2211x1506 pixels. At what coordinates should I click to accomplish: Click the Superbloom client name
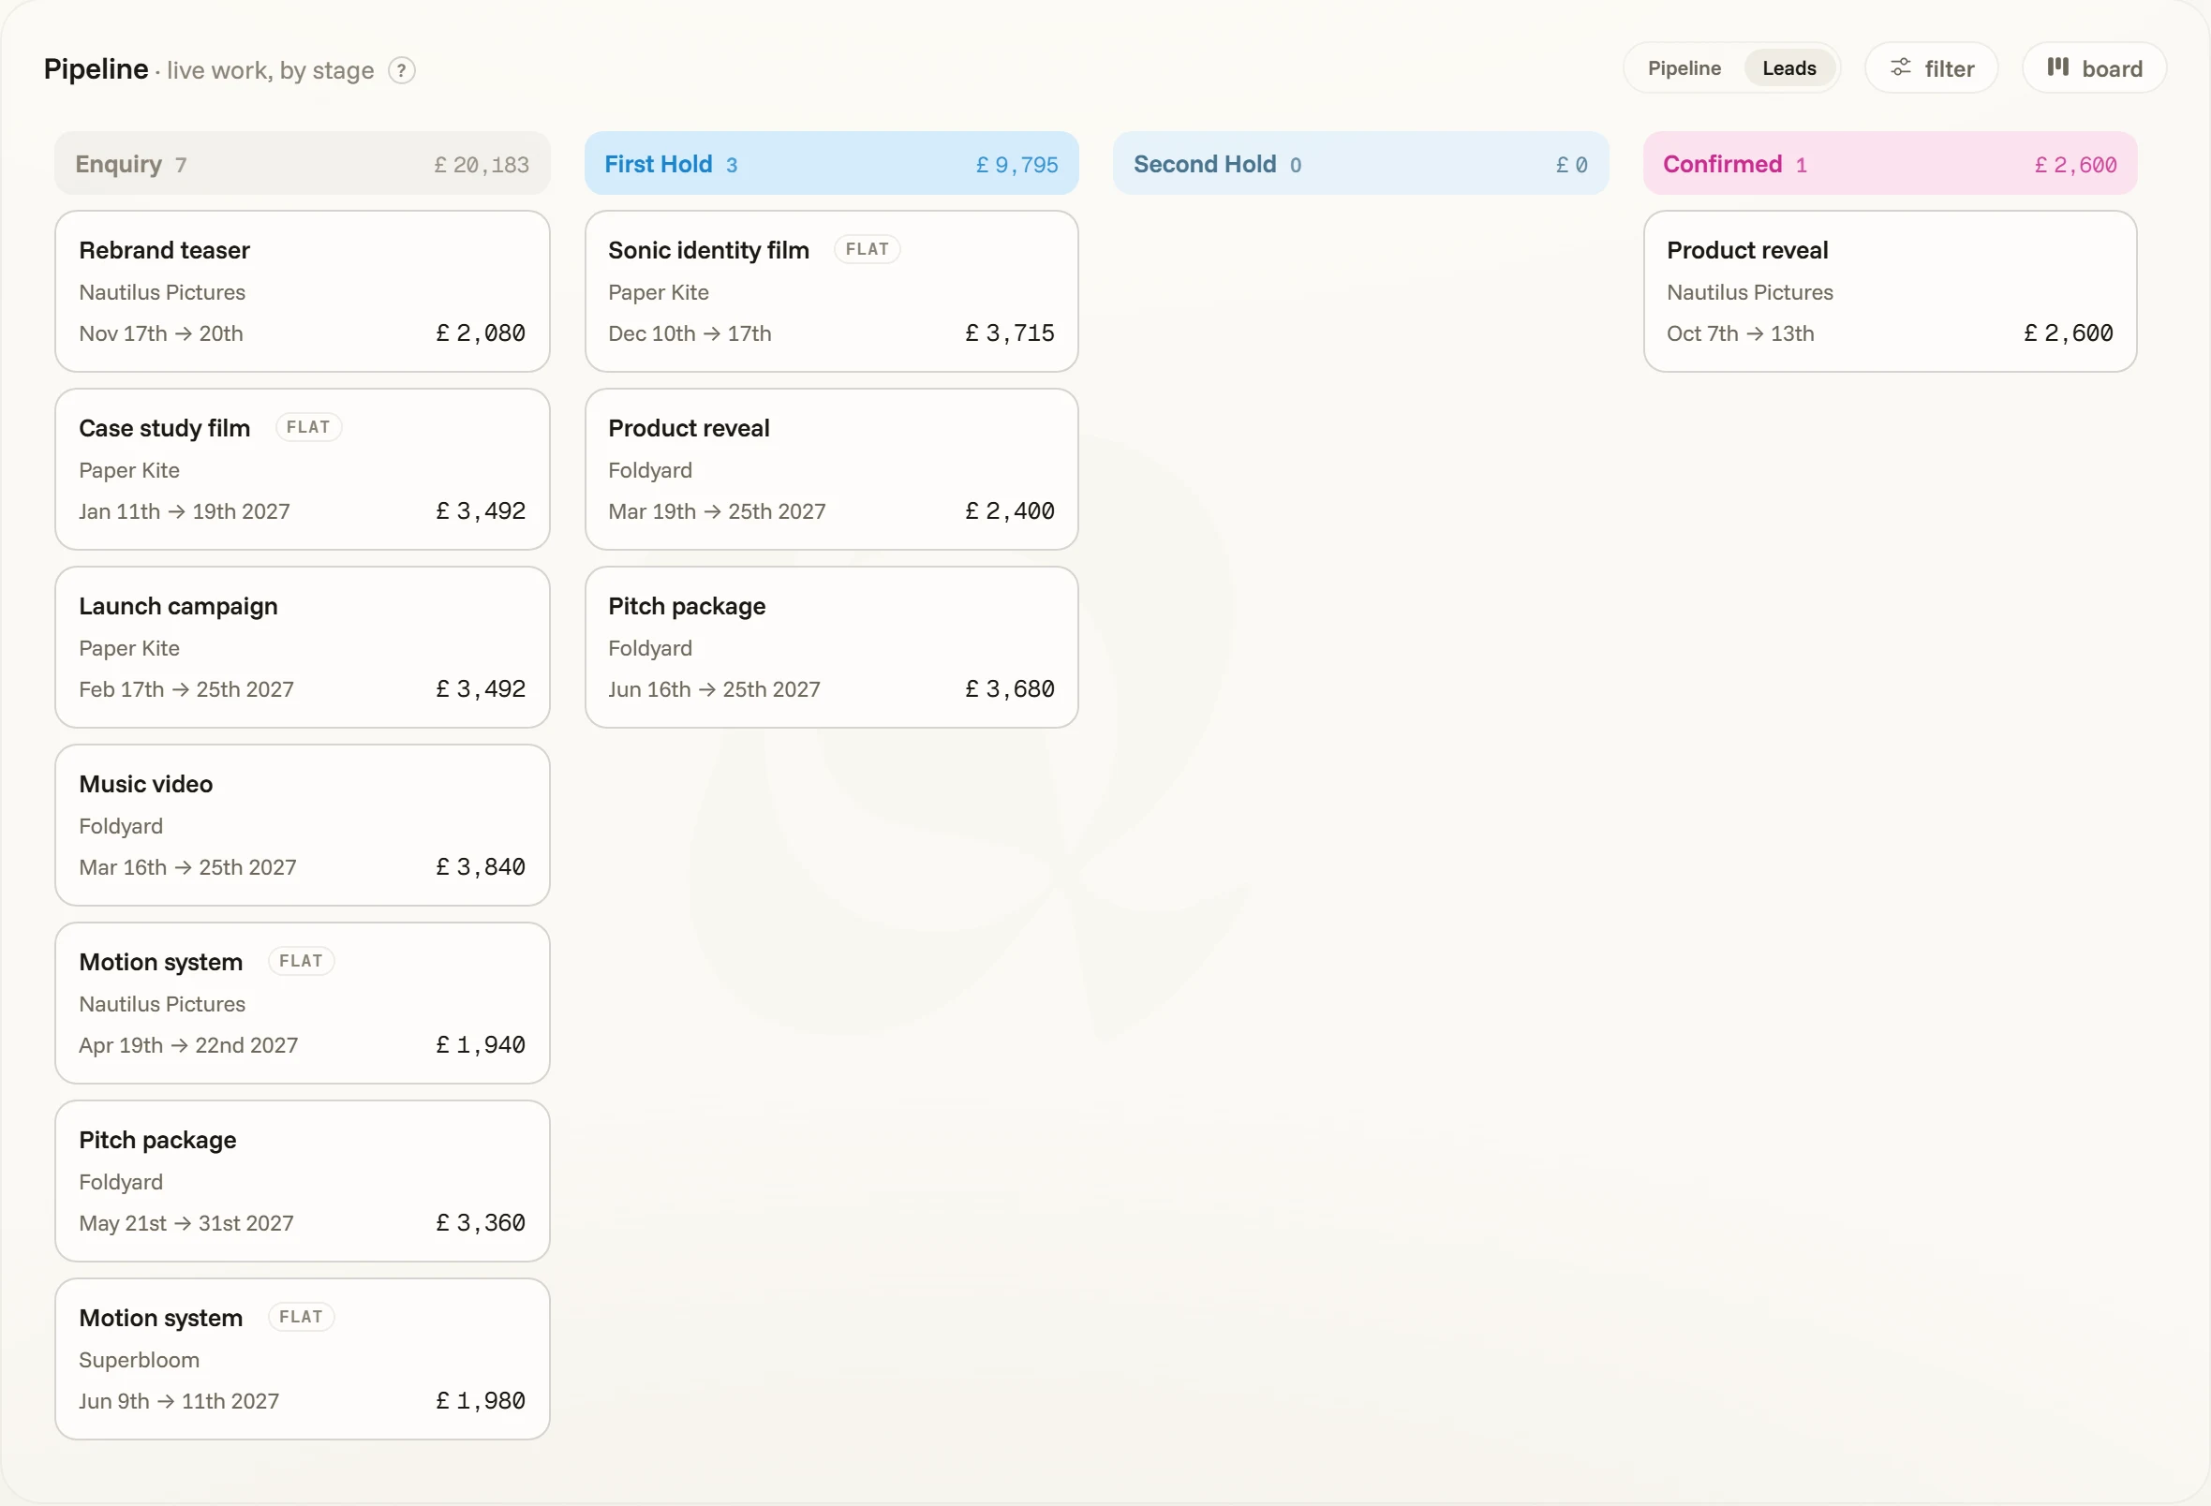tap(139, 1360)
